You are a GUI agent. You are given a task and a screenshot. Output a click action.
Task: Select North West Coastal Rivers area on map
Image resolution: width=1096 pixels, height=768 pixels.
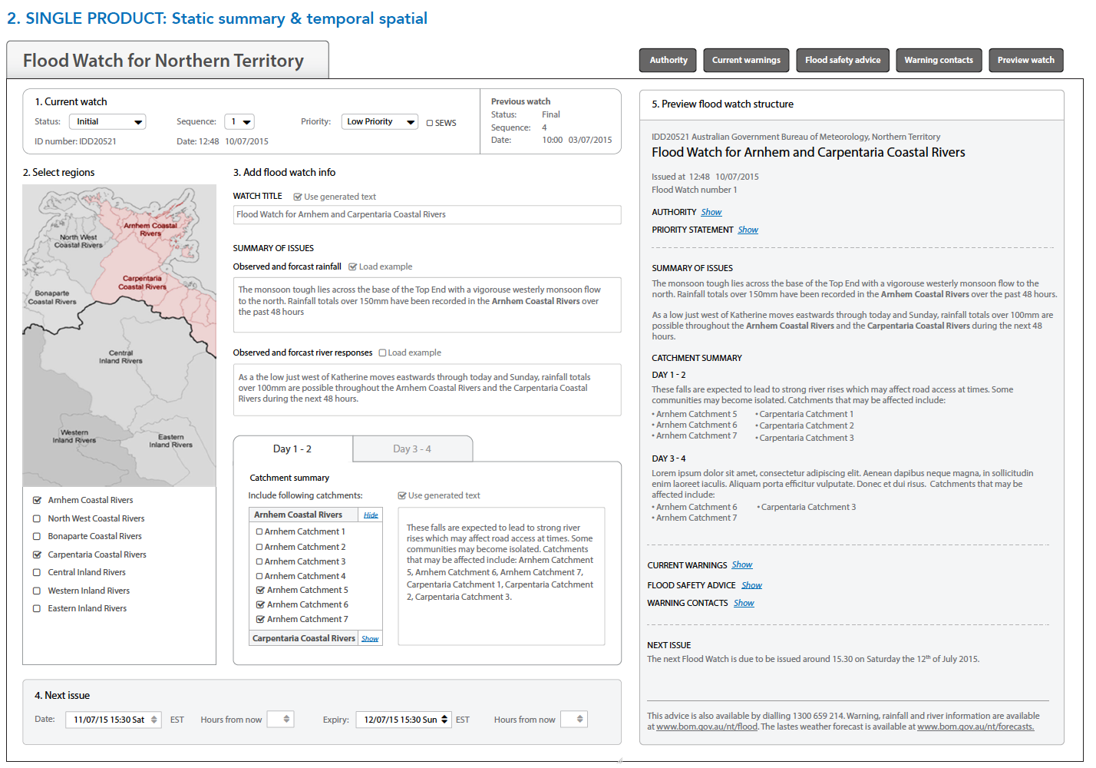click(78, 240)
